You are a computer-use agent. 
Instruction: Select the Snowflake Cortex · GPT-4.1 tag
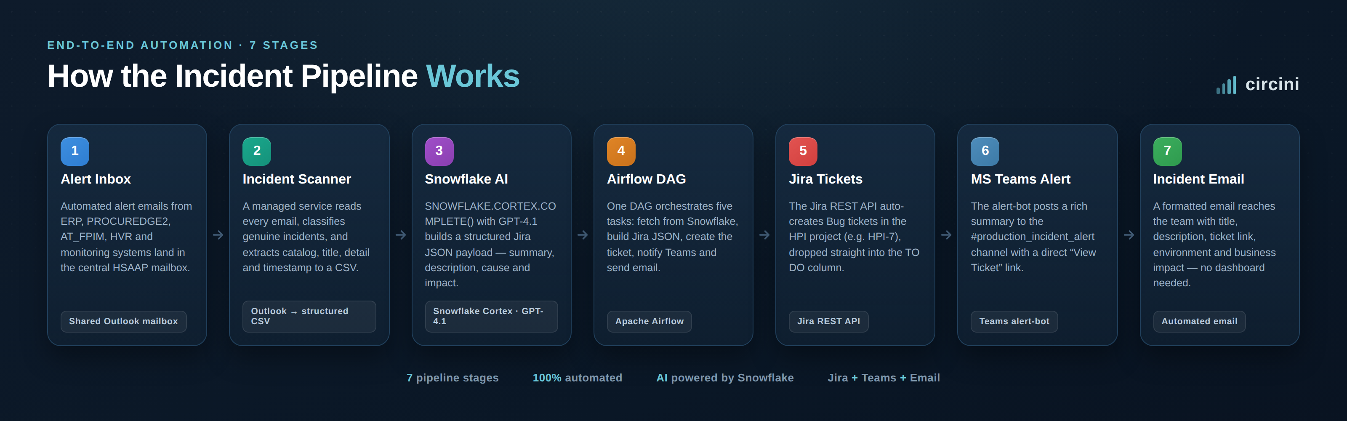pos(492,316)
